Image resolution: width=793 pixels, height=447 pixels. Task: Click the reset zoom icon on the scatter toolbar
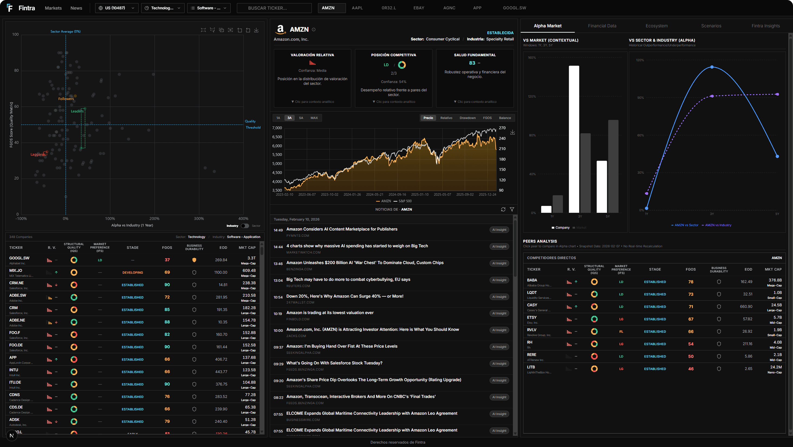pos(248,30)
